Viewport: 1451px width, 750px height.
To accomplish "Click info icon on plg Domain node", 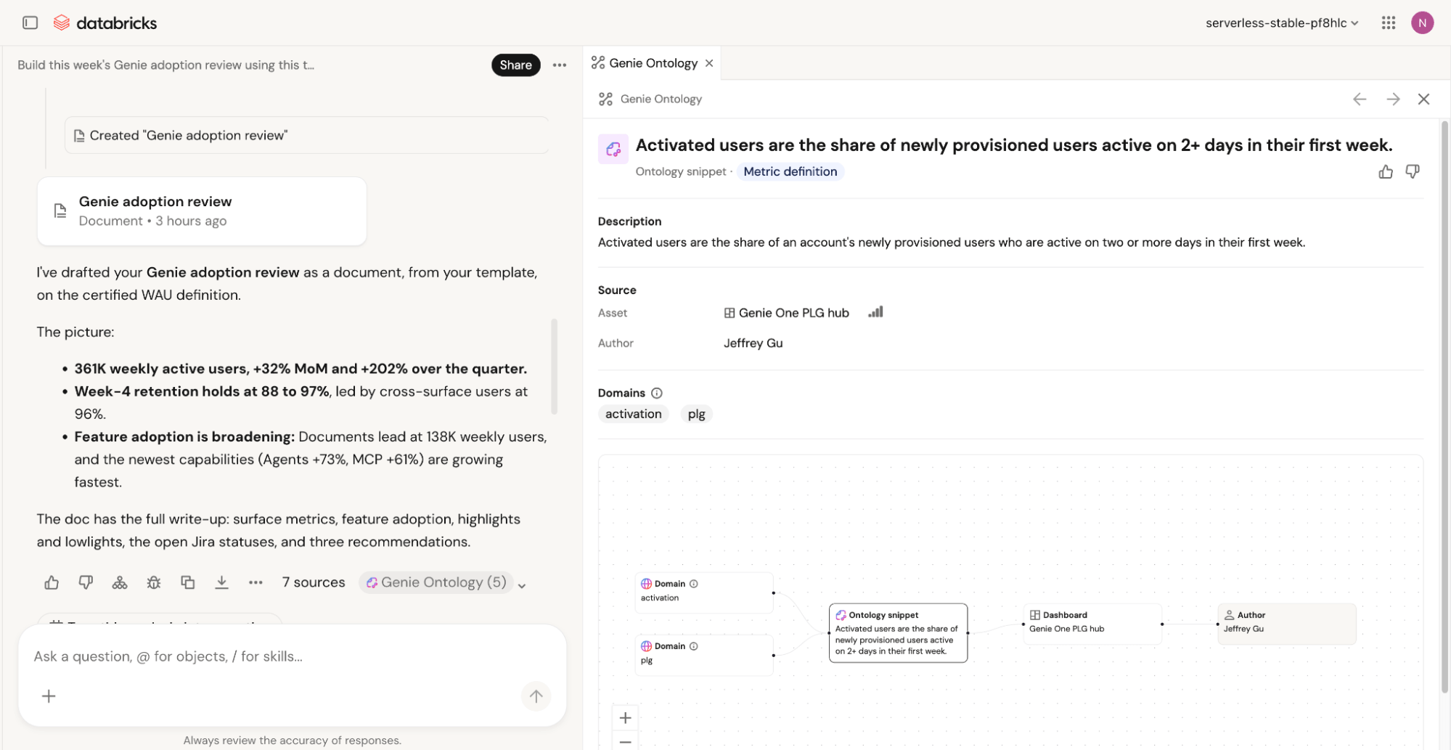I will (693, 646).
